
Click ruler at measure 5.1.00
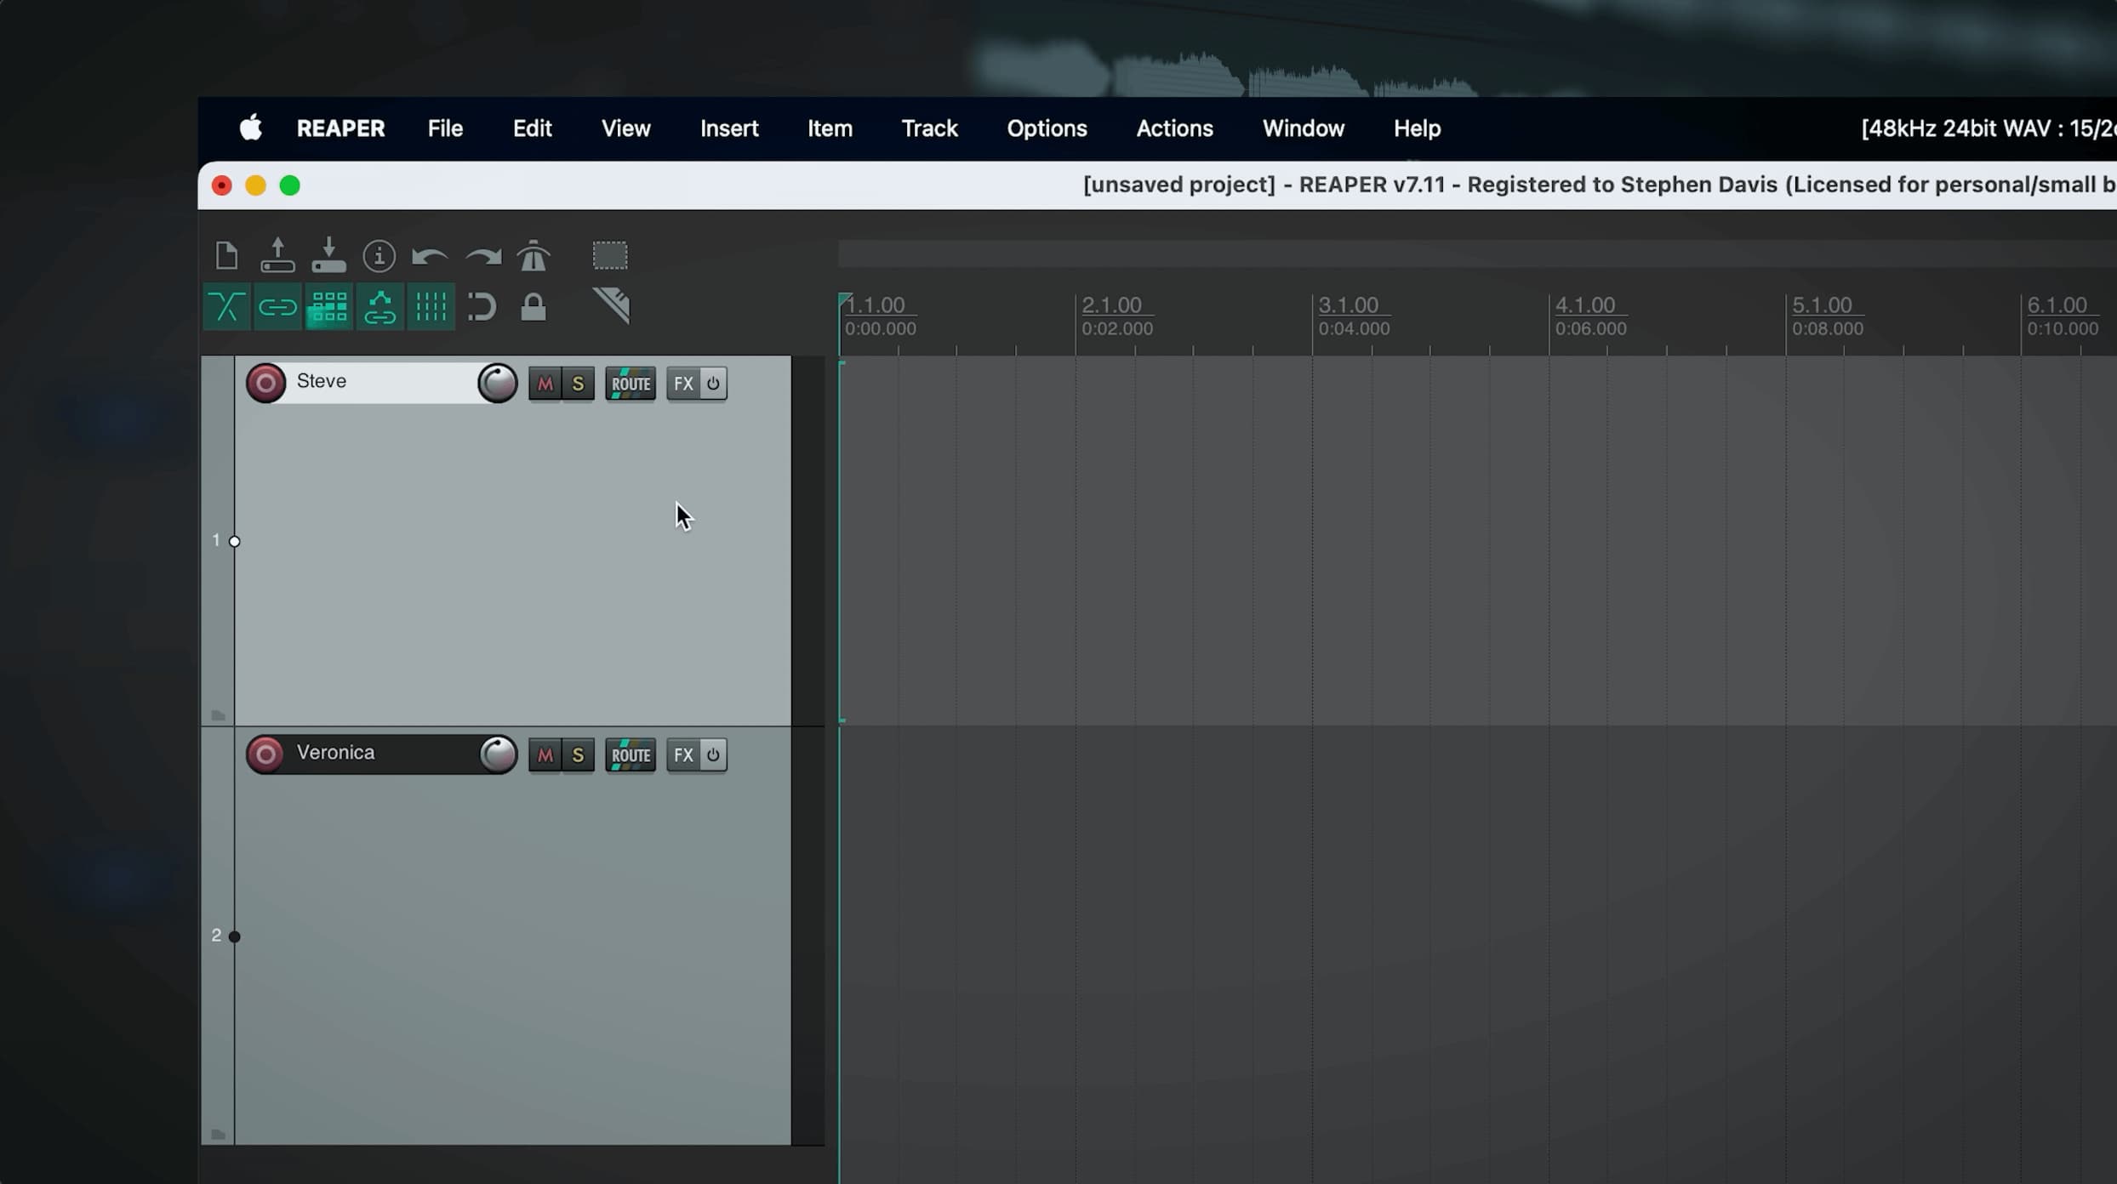pyautogui.click(x=1822, y=305)
